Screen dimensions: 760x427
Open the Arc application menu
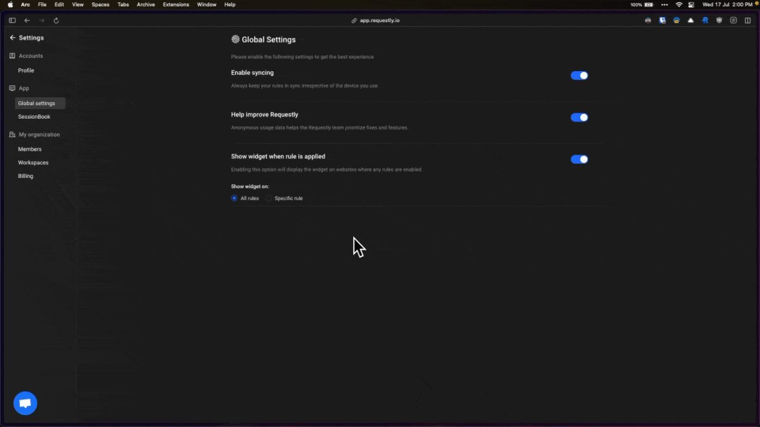[26, 4]
